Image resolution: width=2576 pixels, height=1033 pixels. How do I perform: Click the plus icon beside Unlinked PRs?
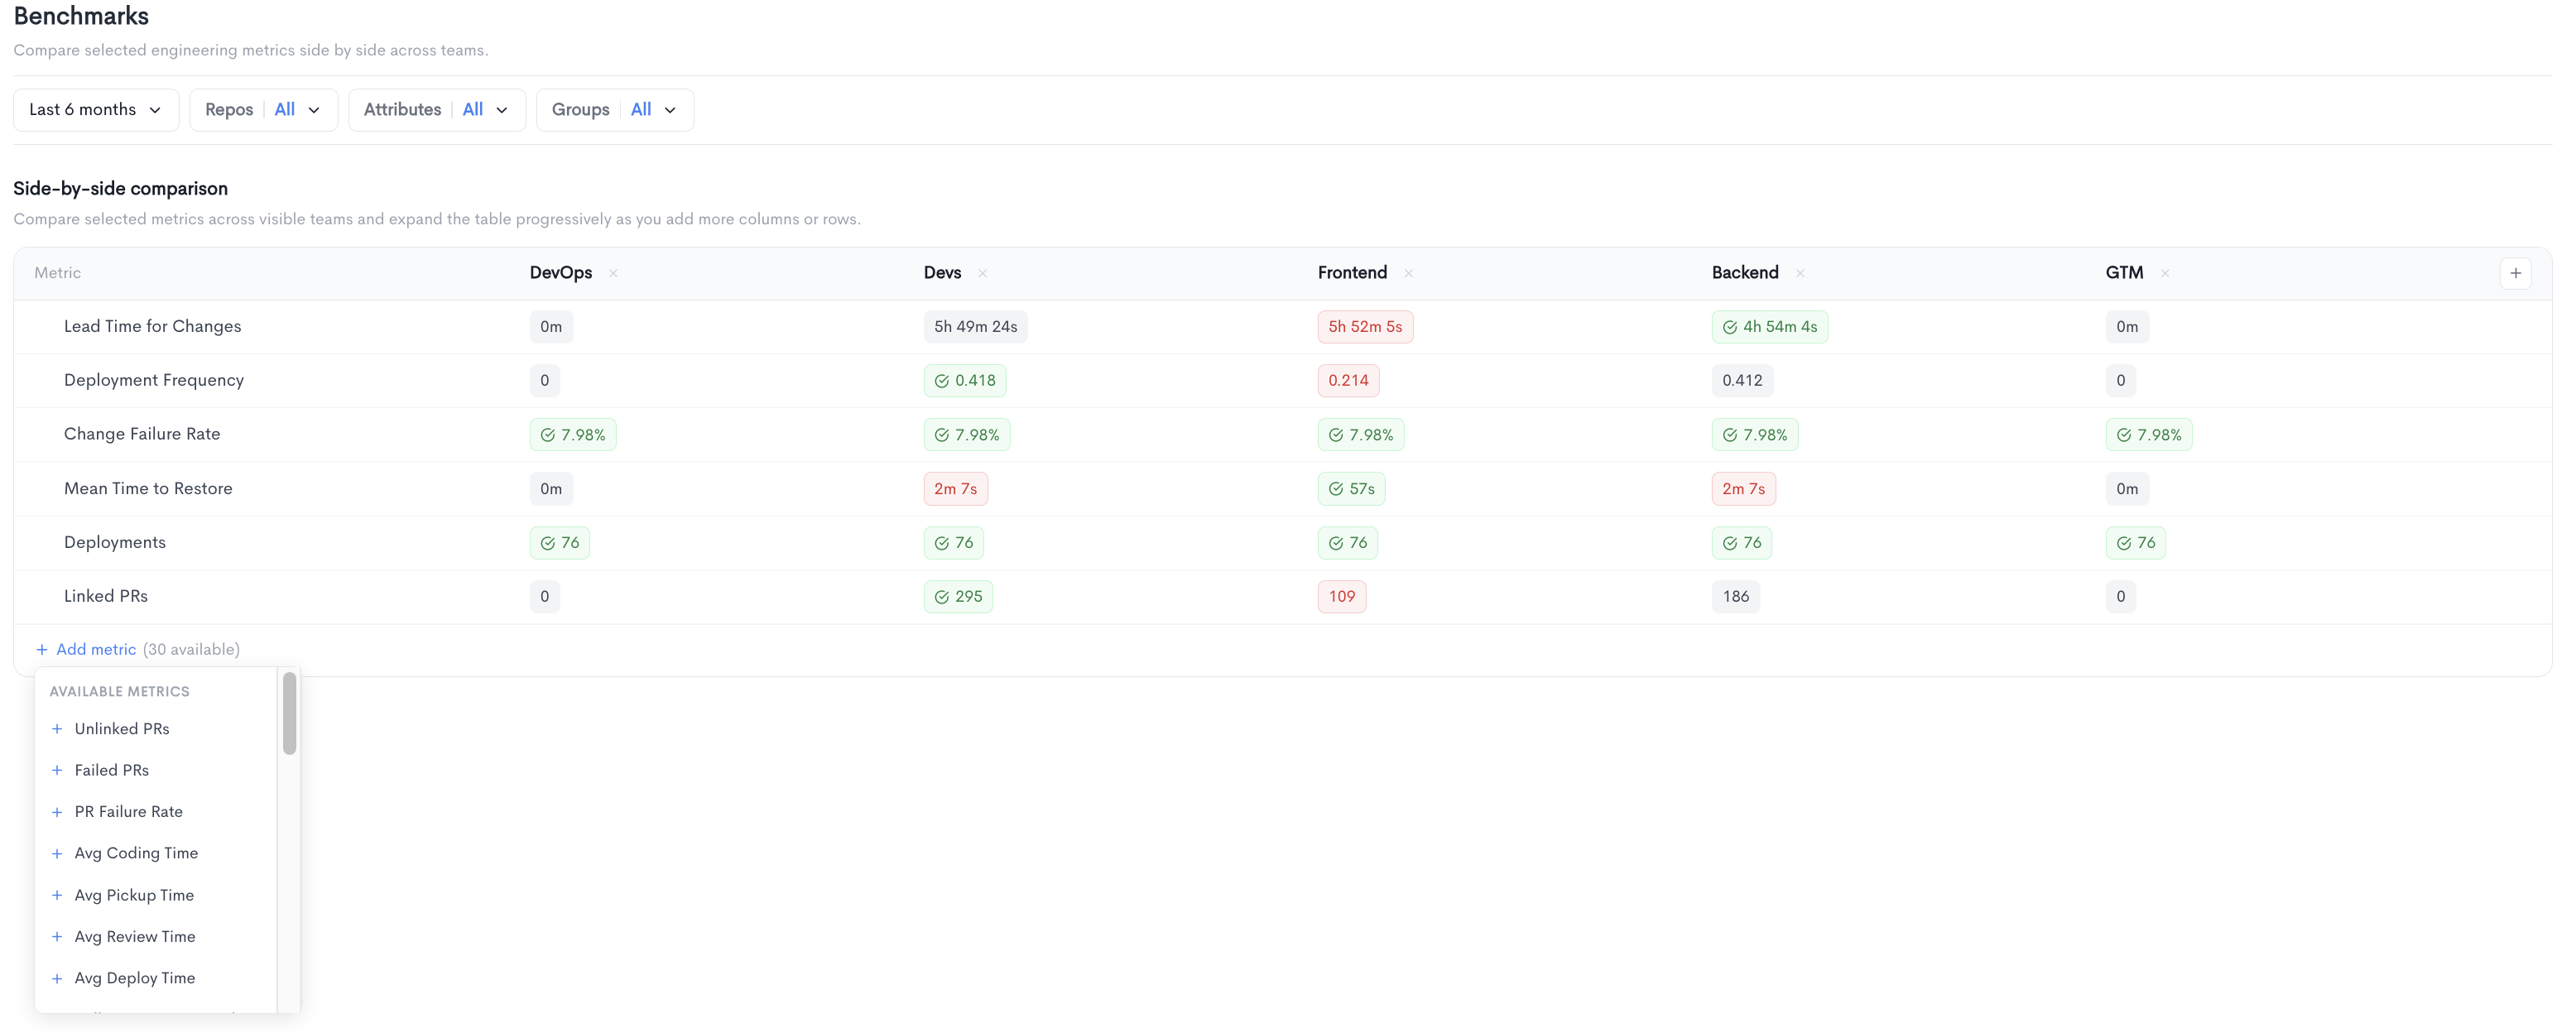click(x=57, y=729)
